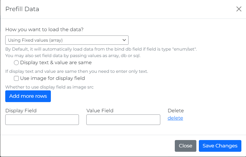Click the "How you want to load the data?" label
Viewport: 246px width, 157px height.
click(44, 30)
